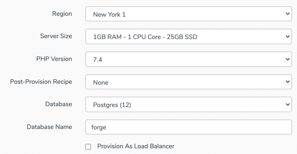Screen dimensions: 297x154
Task: Open the Region dropdown showing New York 1
Action: click(x=188, y=14)
